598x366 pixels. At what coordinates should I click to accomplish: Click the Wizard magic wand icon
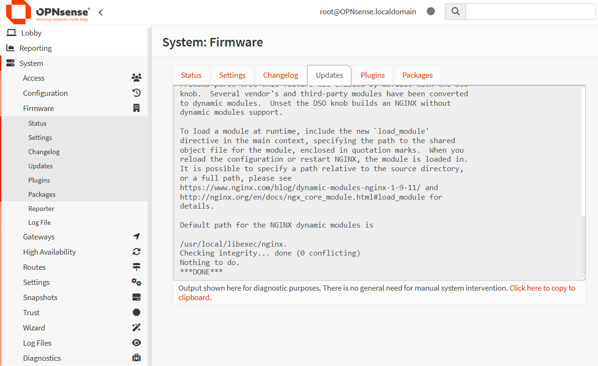click(x=136, y=327)
